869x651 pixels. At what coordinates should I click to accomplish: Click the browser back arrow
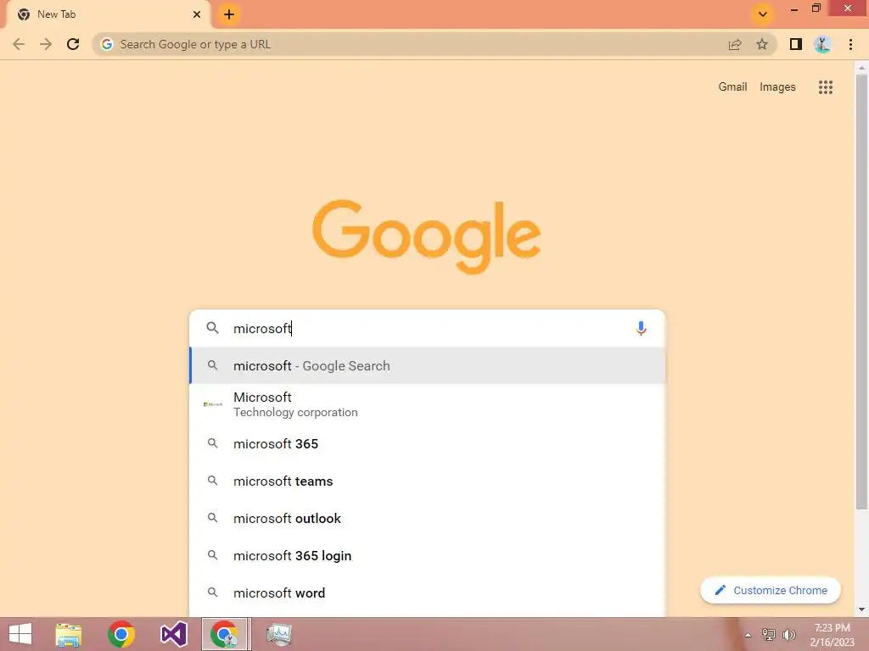[x=19, y=44]
